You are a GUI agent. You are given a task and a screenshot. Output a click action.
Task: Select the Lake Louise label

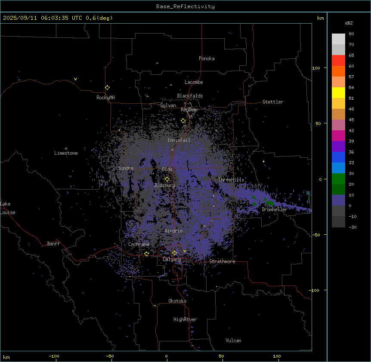[x=8, y=208]
